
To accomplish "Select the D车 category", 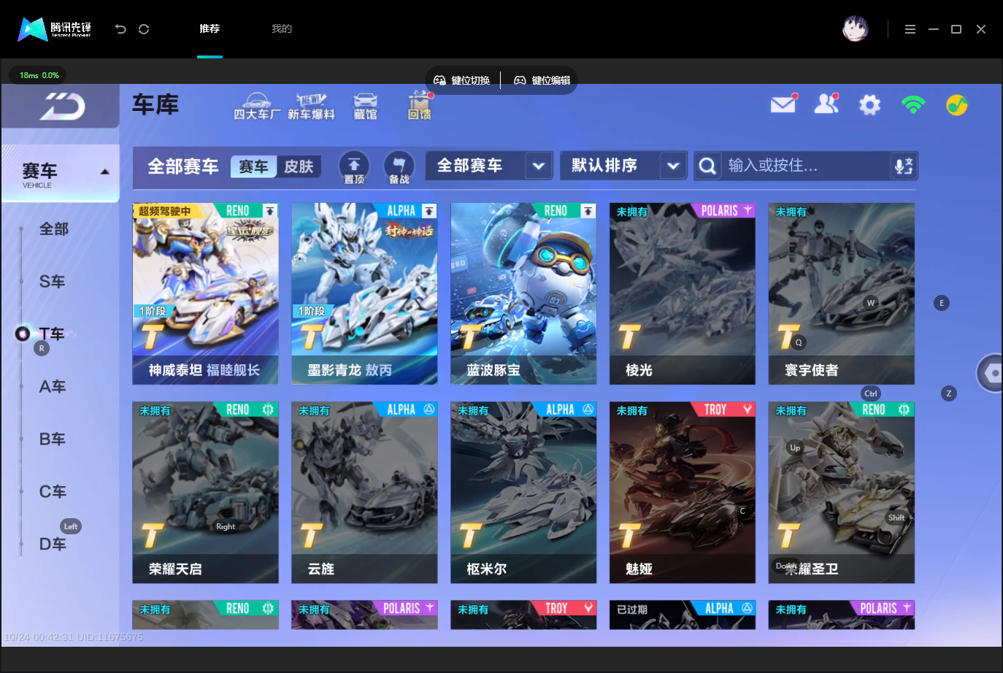I will 52,545.
